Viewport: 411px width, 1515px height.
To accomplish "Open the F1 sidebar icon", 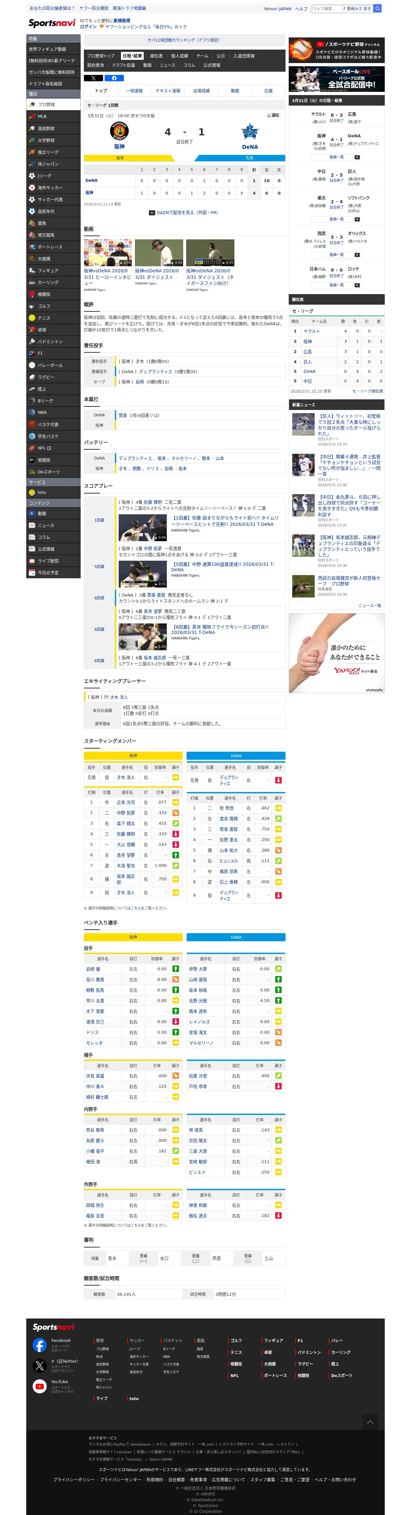I will 32,353.
